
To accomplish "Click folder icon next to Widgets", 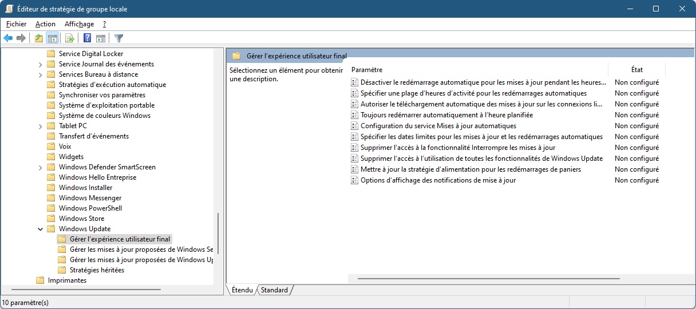I will [51, 157].
